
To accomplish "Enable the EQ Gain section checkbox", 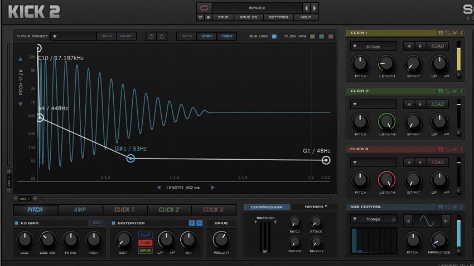I will (x=17, y=223).
